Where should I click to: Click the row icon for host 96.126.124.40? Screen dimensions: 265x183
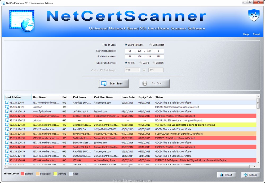click(x=7, y=156)
